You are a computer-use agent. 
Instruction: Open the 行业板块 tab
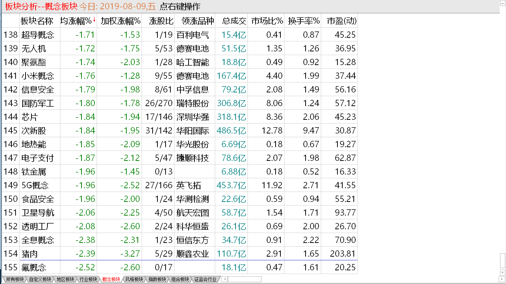click(88, 279)
